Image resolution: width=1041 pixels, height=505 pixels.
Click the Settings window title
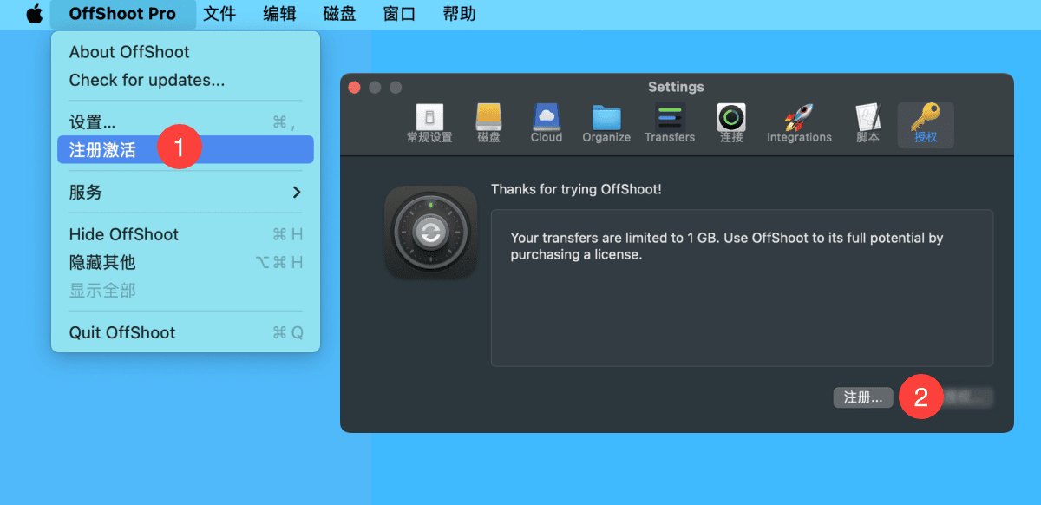point(676,87)
